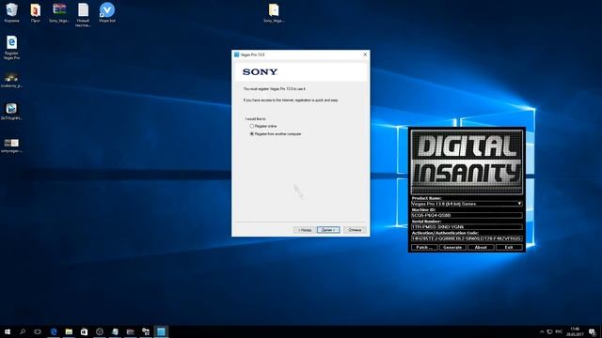
Task: Show hidden system tray icons
Action: pos(542,331)
